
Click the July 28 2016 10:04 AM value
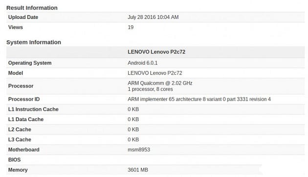tap(153, 17)
